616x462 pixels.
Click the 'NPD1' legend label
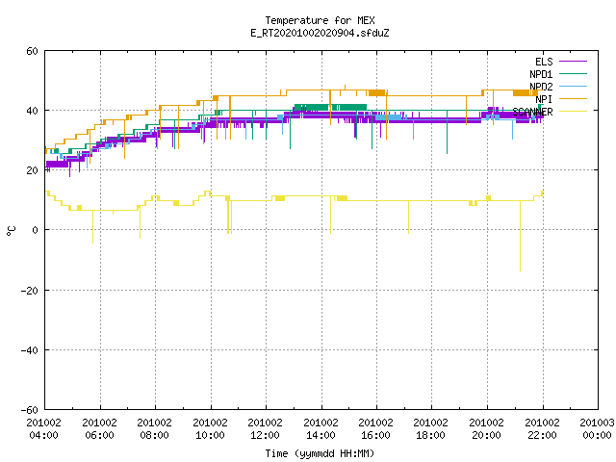tap(541, 74)
